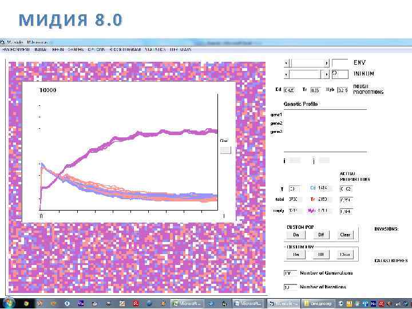412x309 pixels.
Task: Open the LIFE STATS menu
Action: pos(180,49)
